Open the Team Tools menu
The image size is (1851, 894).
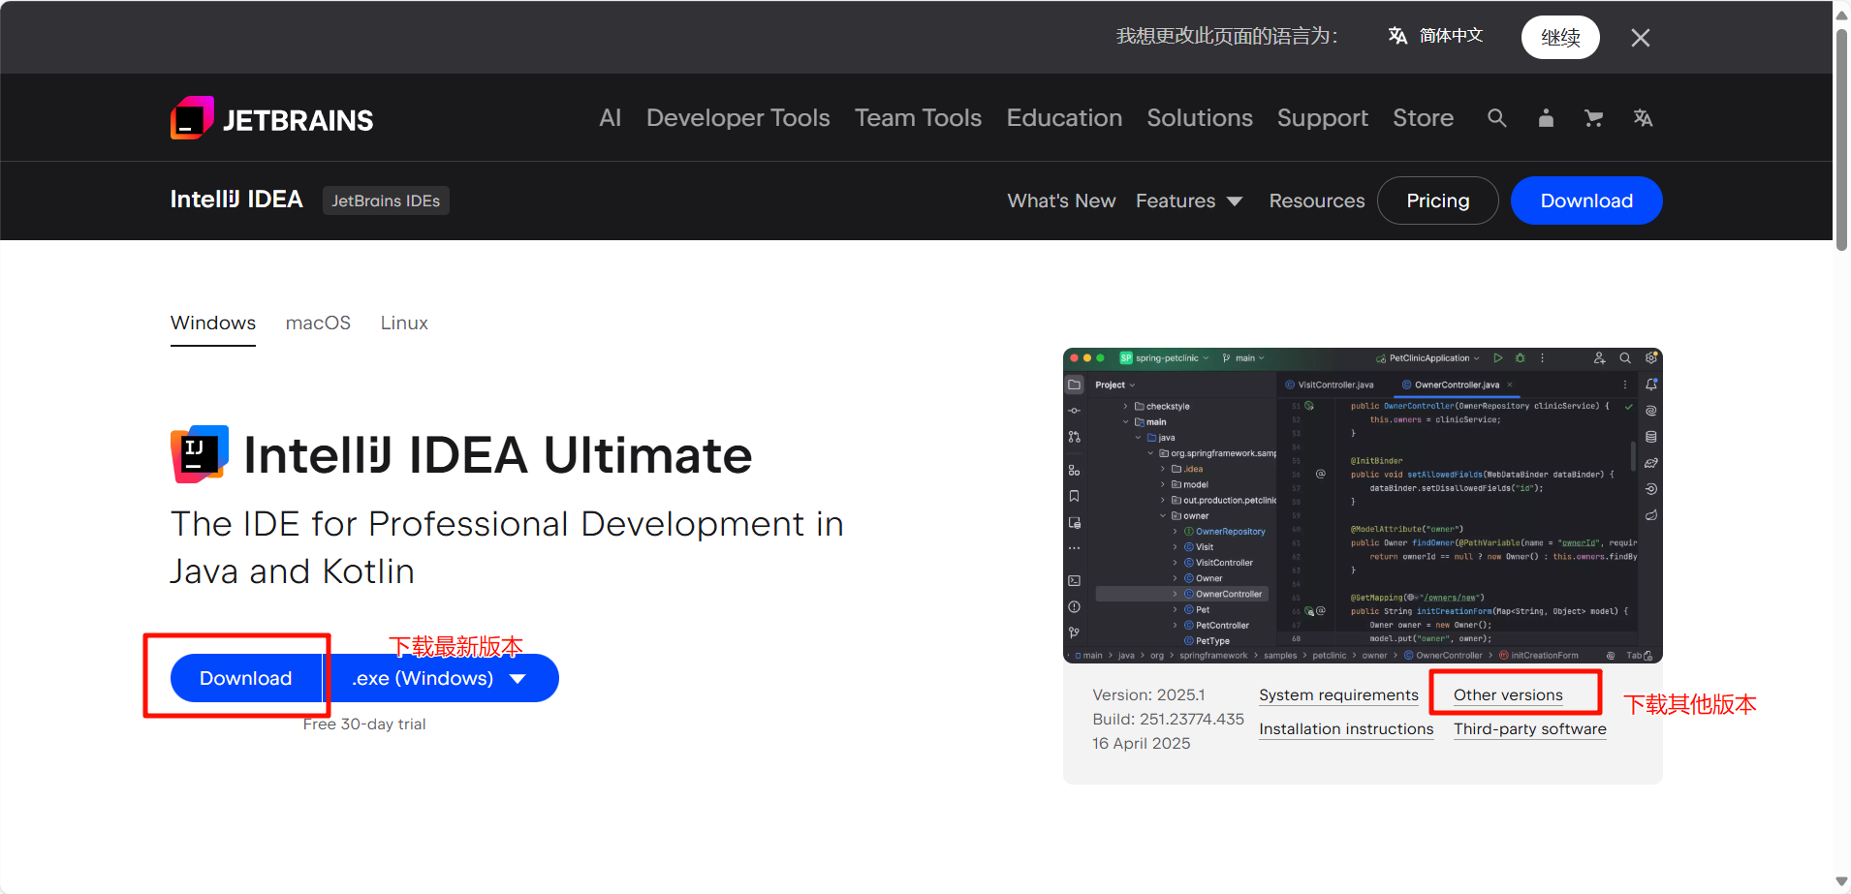(918, 118)
